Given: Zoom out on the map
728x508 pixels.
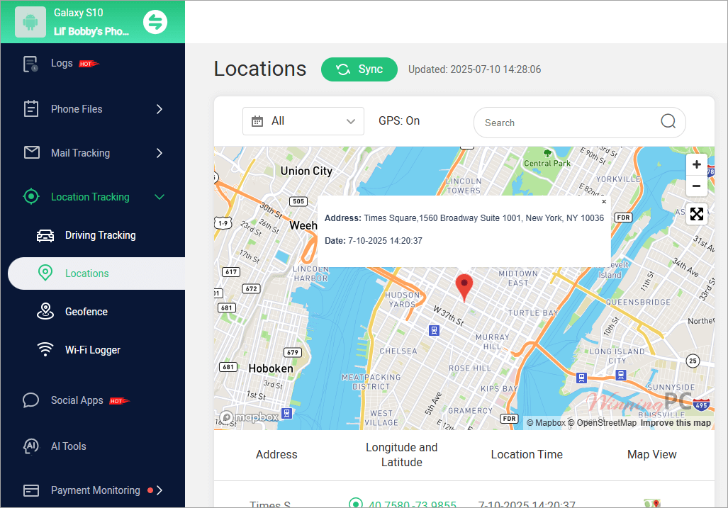Looking at the screenshot, I should pyautogui.click(x=696, y=186).
